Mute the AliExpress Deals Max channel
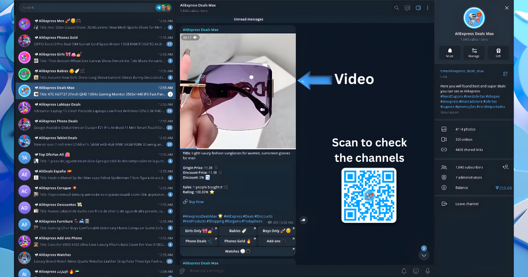Image resolution: width=528 pixels, height=277 pixels. coord(450,53)
